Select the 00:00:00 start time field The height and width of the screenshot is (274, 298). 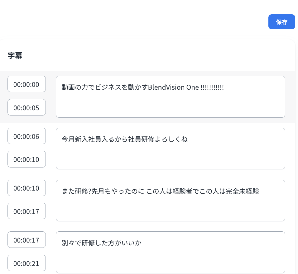pyautogui.click(x=26, y=84)
